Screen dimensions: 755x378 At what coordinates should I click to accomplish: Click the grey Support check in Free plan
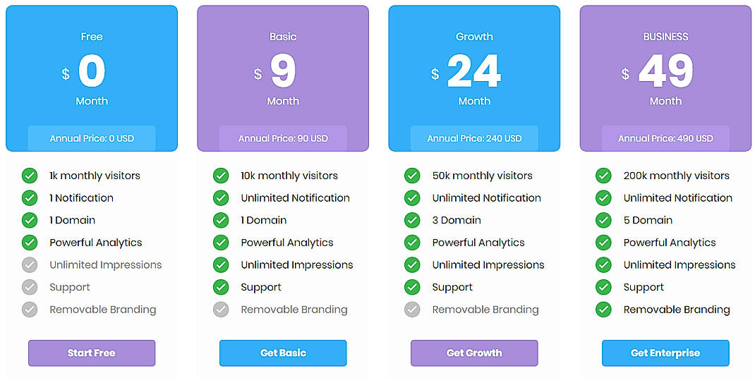pos(30,287)
